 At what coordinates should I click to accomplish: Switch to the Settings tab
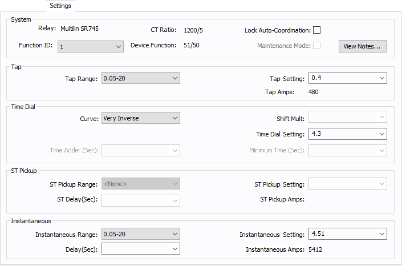point(60,6)
